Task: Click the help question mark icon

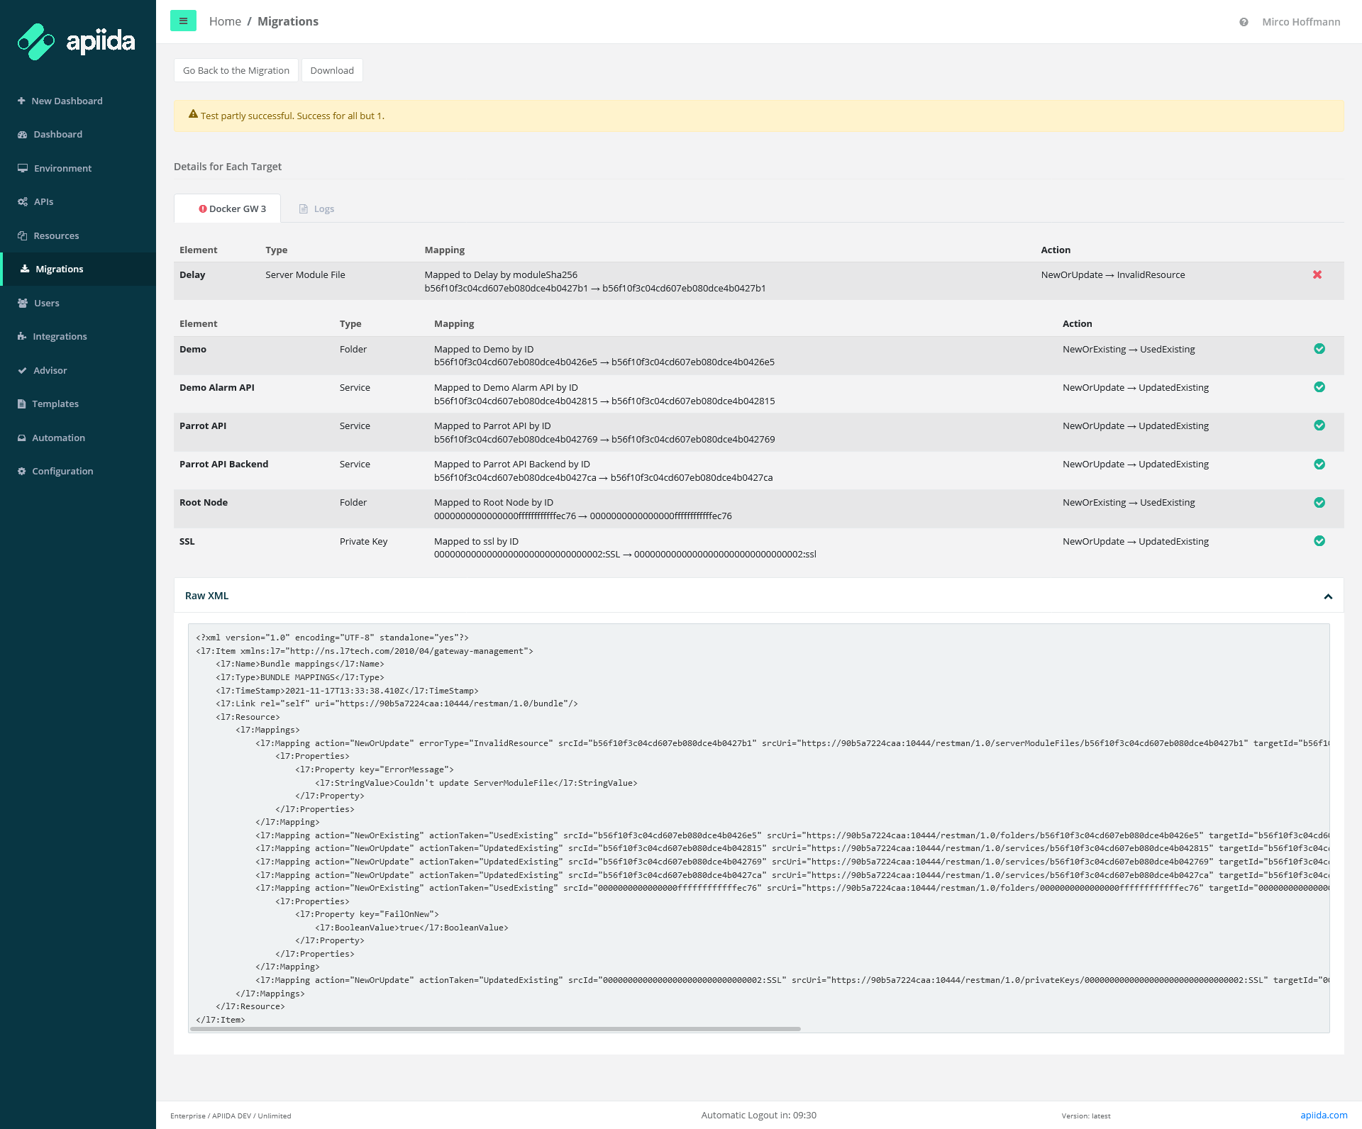Action: point(1244,22)
